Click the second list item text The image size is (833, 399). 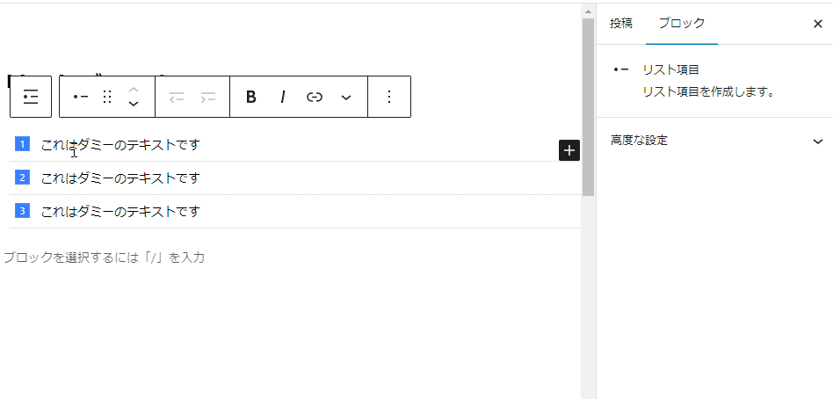click(120, 178)
